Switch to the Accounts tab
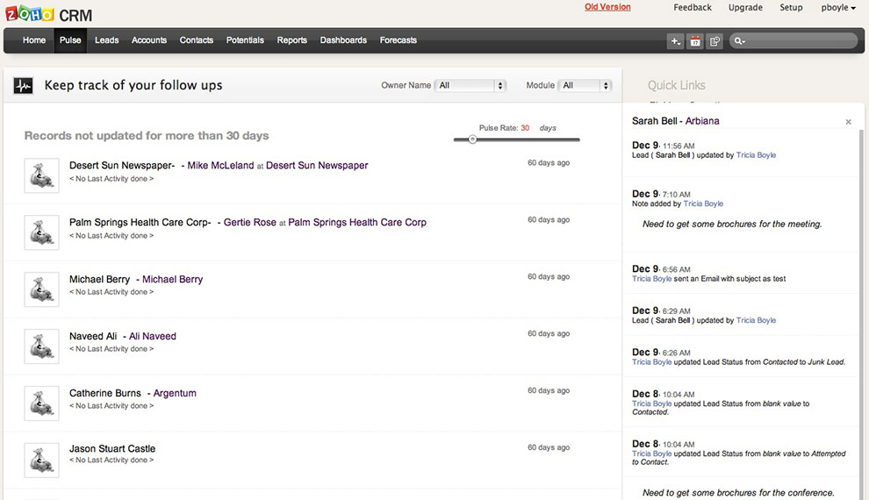 (149, 40)
